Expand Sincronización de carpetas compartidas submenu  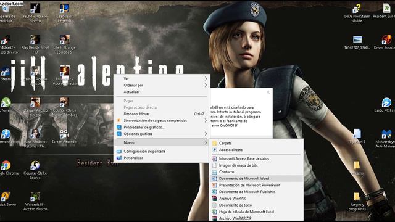[162, 121]
